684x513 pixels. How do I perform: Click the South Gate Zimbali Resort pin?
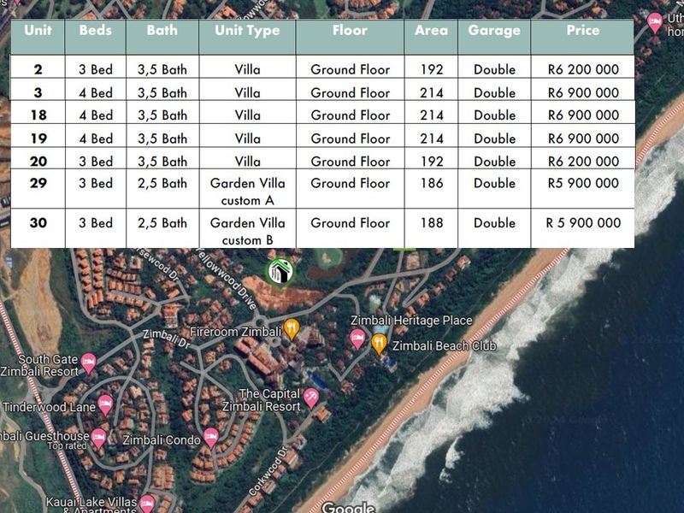[88, 366]
